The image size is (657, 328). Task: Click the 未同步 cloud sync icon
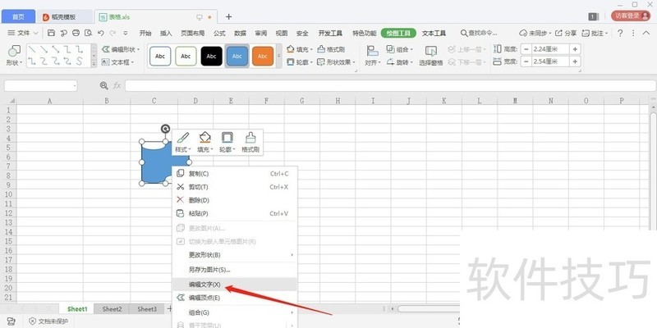tap(523, 33)
